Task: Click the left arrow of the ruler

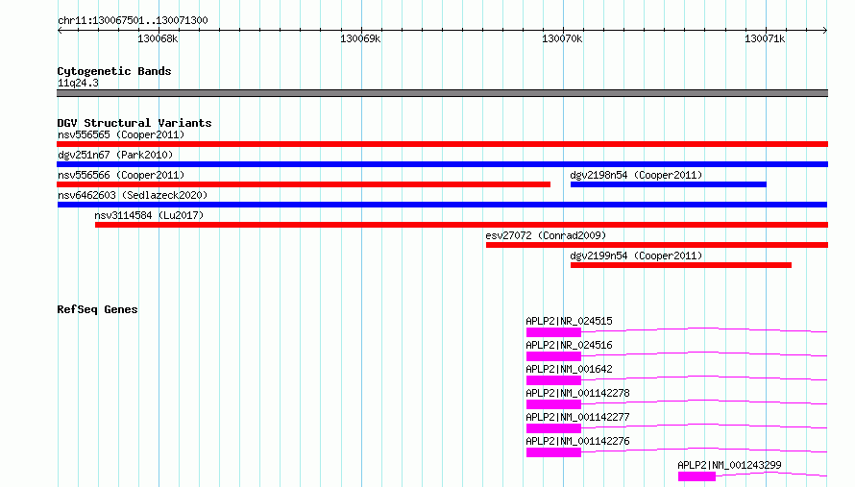Action: 60,30
